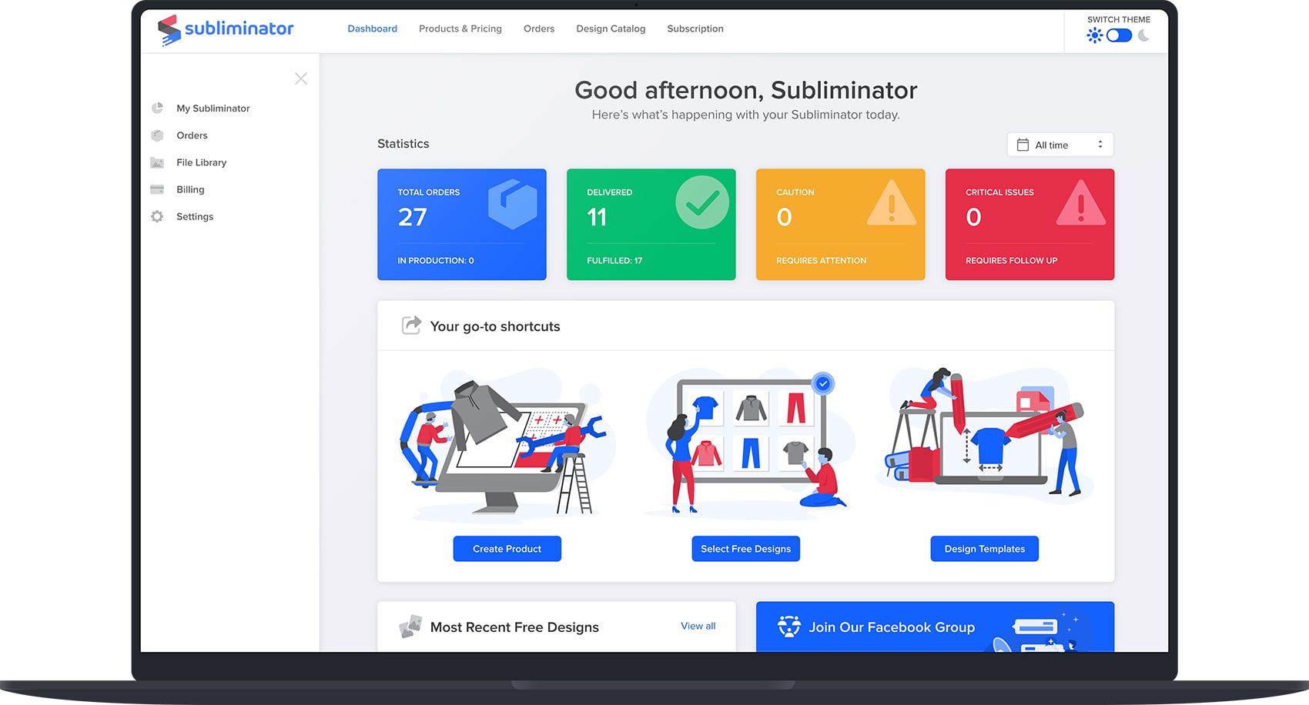The height and width of the screenshot is (705, 1309).
Task: Toggle the Switch Theme switch
Action: [1119, 35]
